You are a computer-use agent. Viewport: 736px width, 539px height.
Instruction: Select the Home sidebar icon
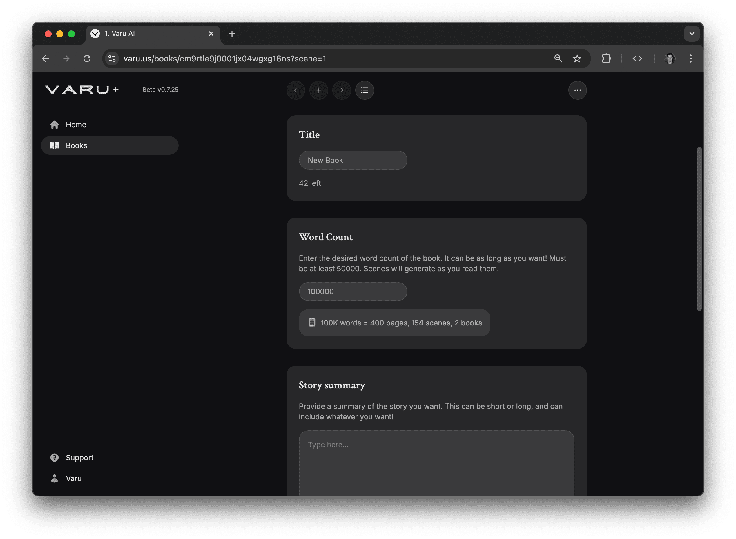(x=54, y=124)
